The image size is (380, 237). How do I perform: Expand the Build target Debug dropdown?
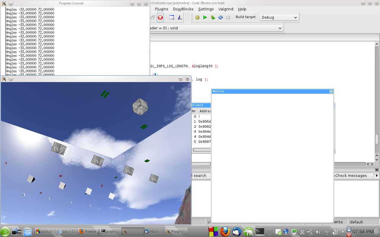(x=279, y=17)
